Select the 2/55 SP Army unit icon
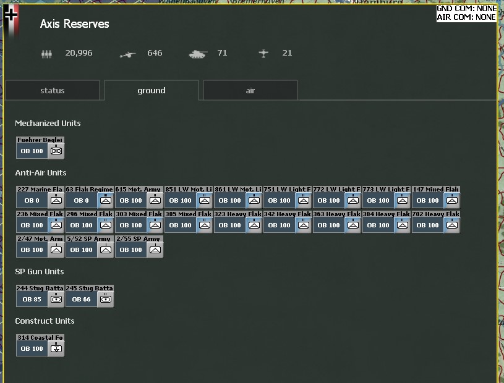The width and height of the screenshot is (504, 383). (155, 250)
